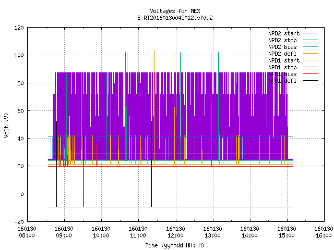This screenshot has height=250, width=334.
Task: Click the green NPD2 stop legend line
Action: pos(311,40)
